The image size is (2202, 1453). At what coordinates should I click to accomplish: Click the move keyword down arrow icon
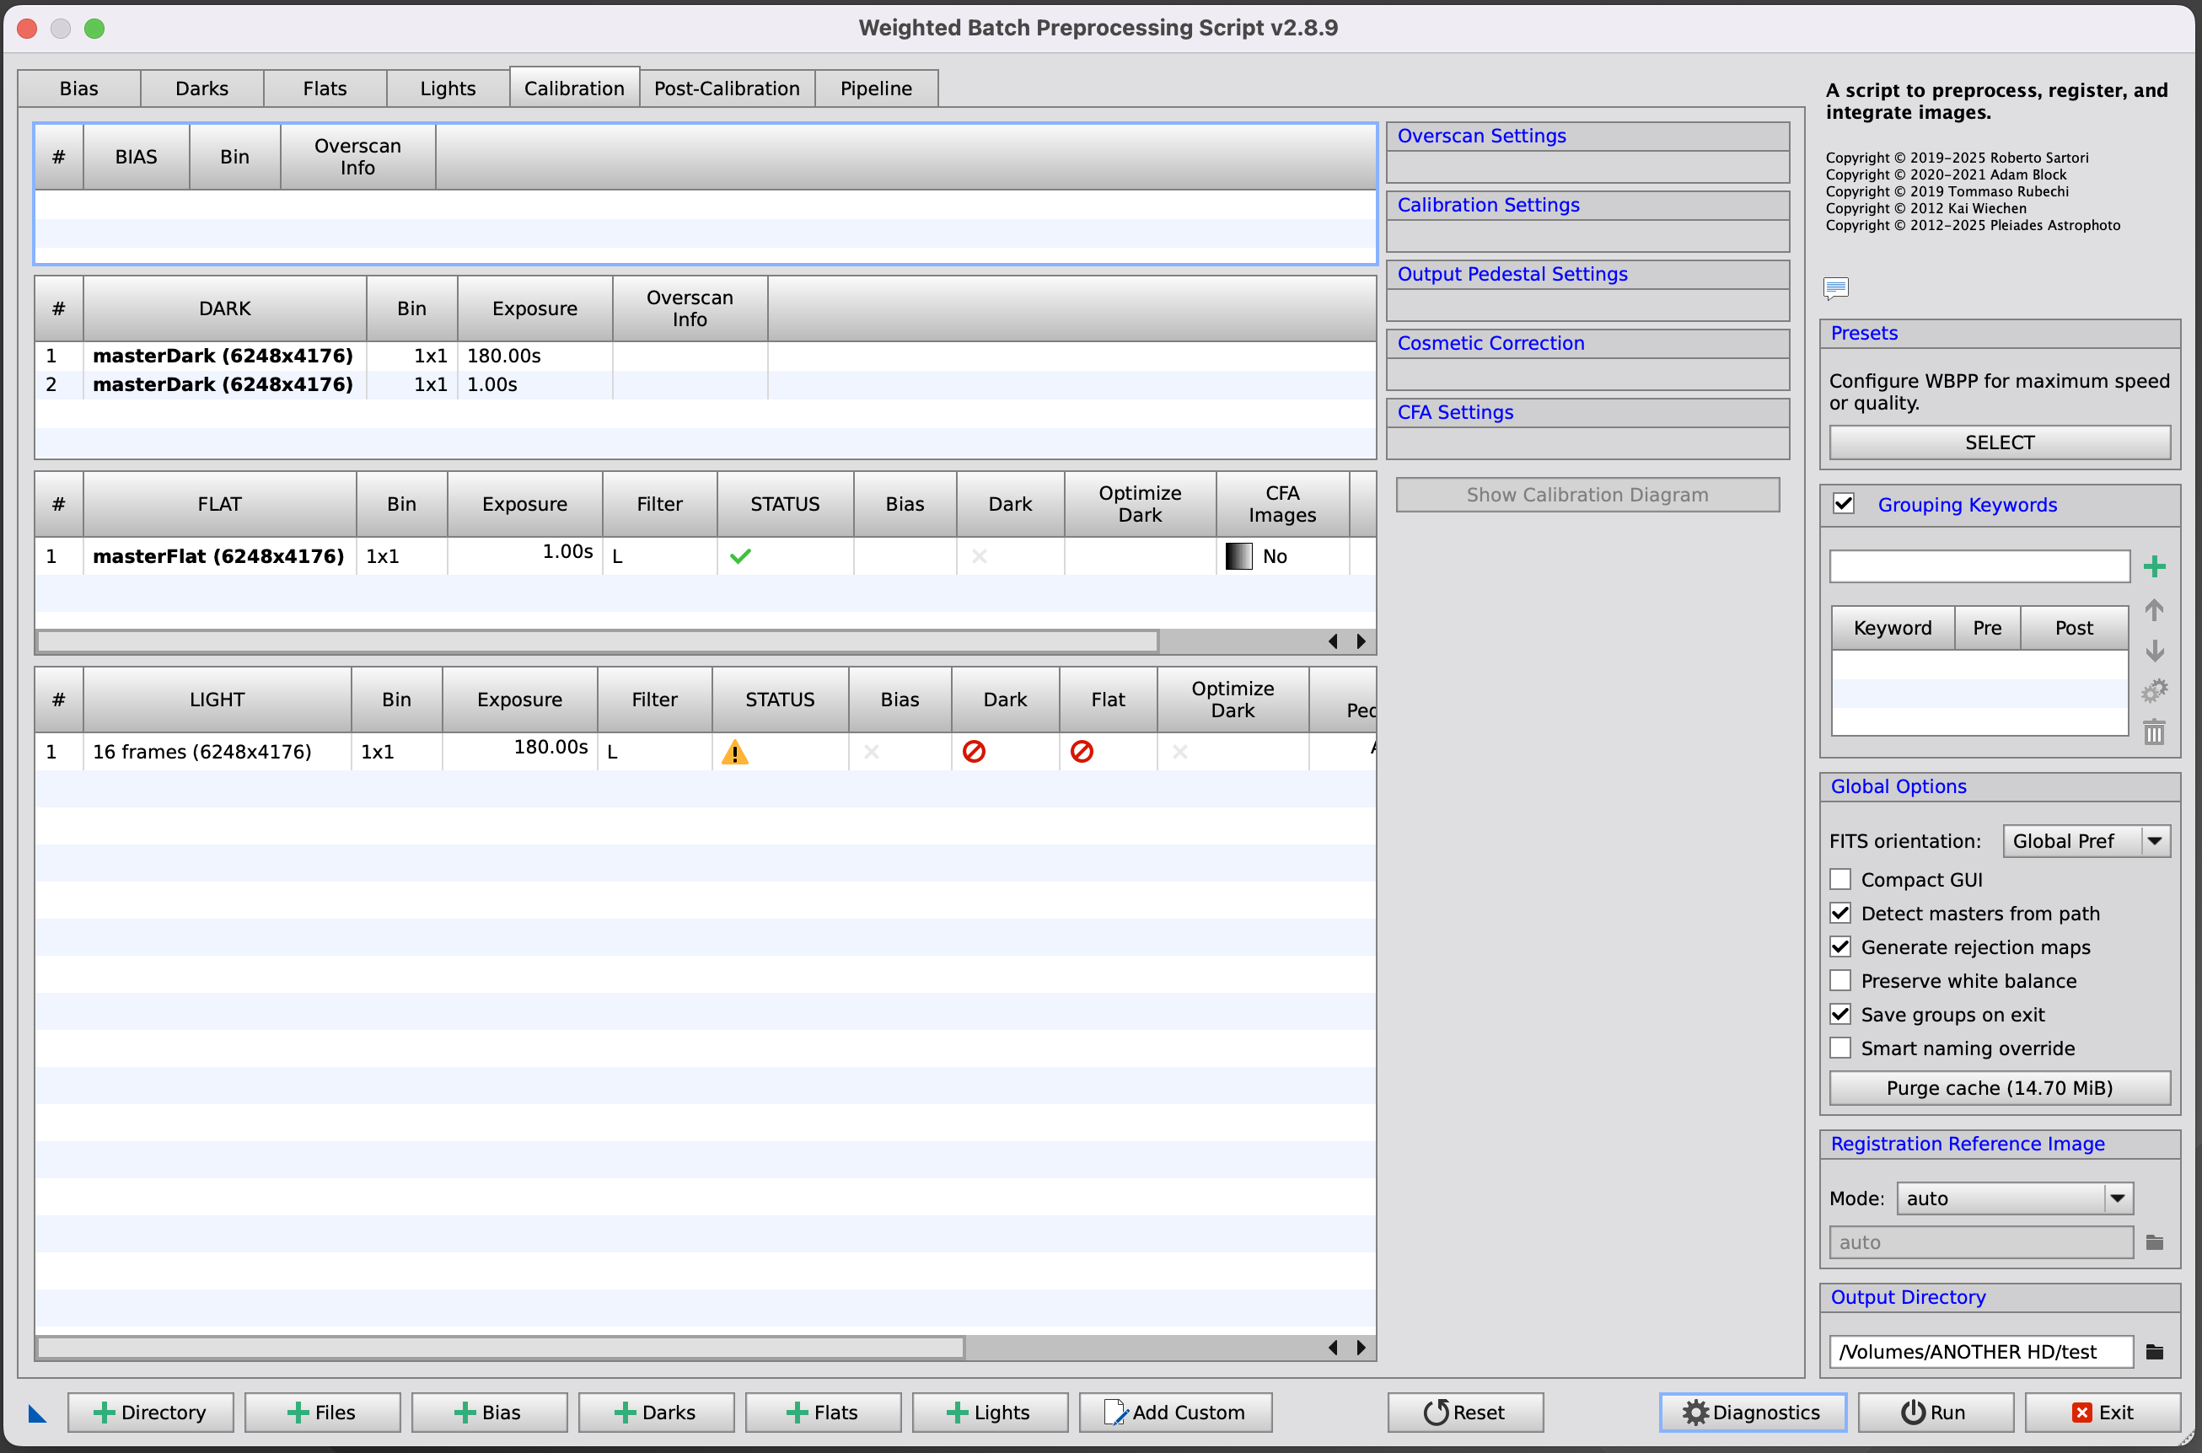point(2154,651)
